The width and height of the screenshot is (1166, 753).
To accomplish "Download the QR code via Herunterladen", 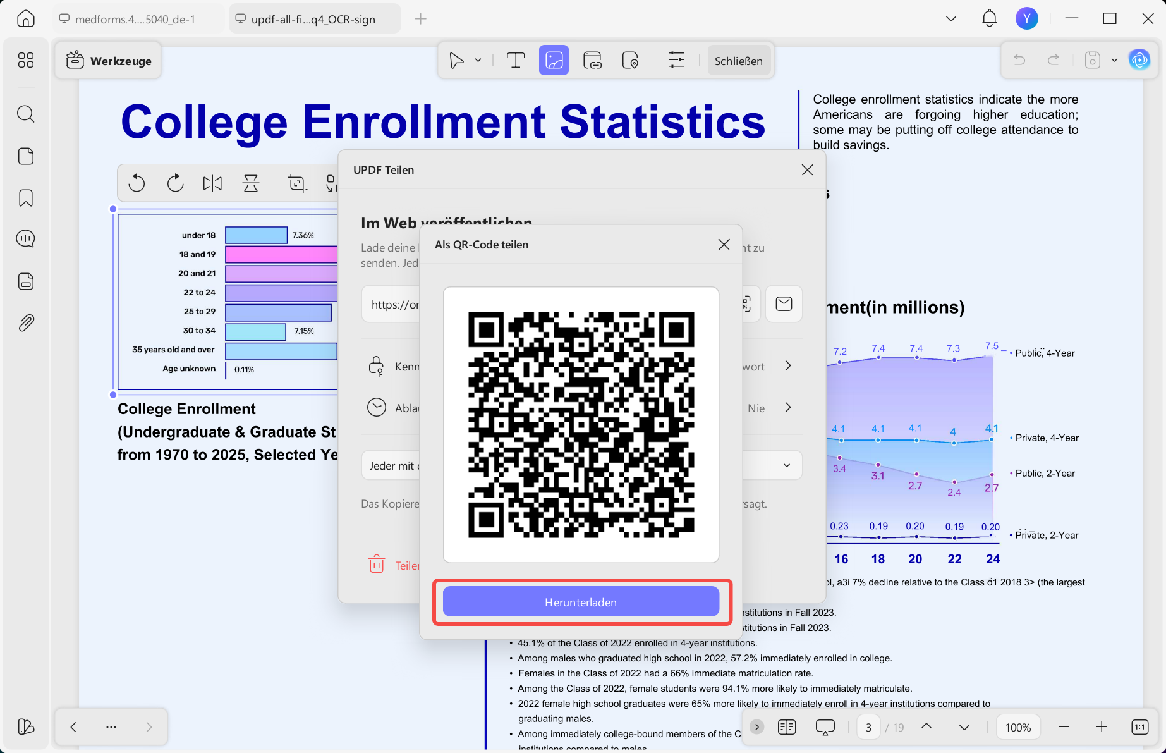I will coord(581,602).
